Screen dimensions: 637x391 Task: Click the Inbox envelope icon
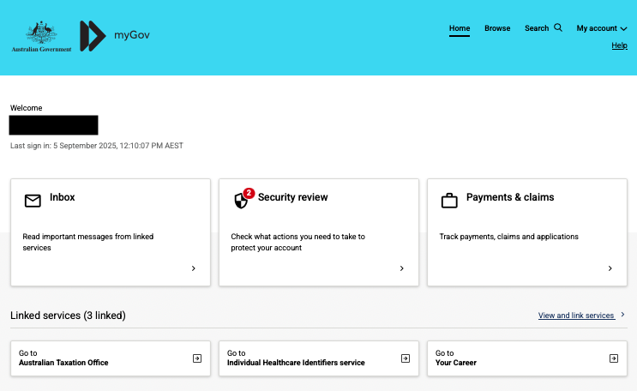[33, 201]
